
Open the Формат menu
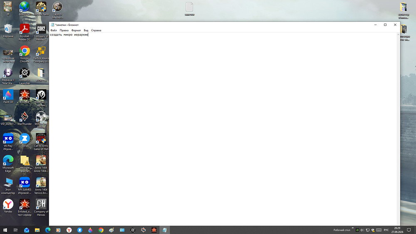coord(76,30)
